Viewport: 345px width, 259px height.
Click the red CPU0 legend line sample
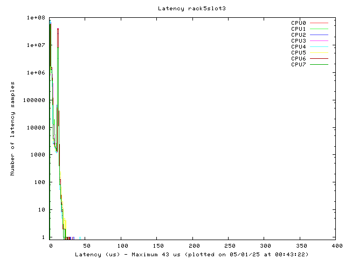coord(319,23)
